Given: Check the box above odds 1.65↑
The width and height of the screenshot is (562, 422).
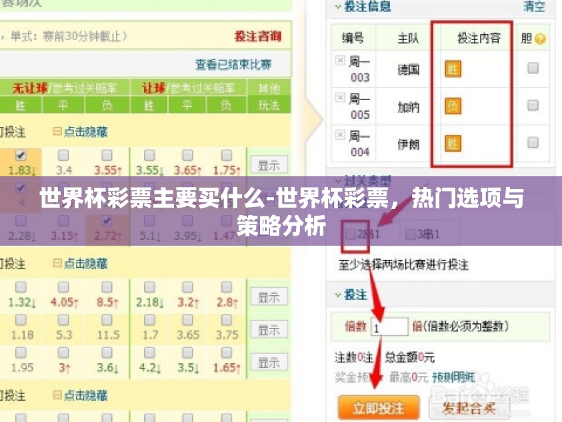Looking at the screenshot, I should [226, 353].
